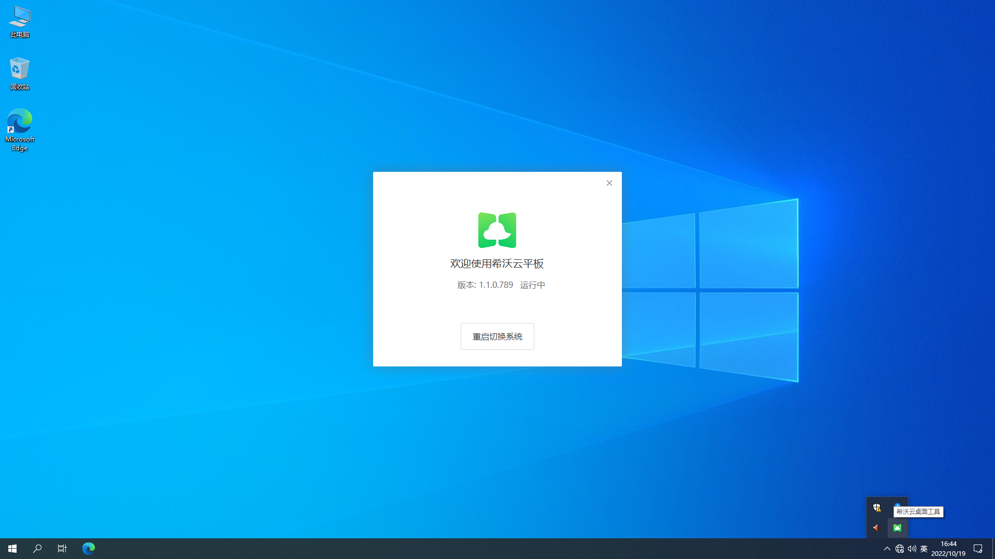Launch Edge from the taskbar

(x=89, y=549)
